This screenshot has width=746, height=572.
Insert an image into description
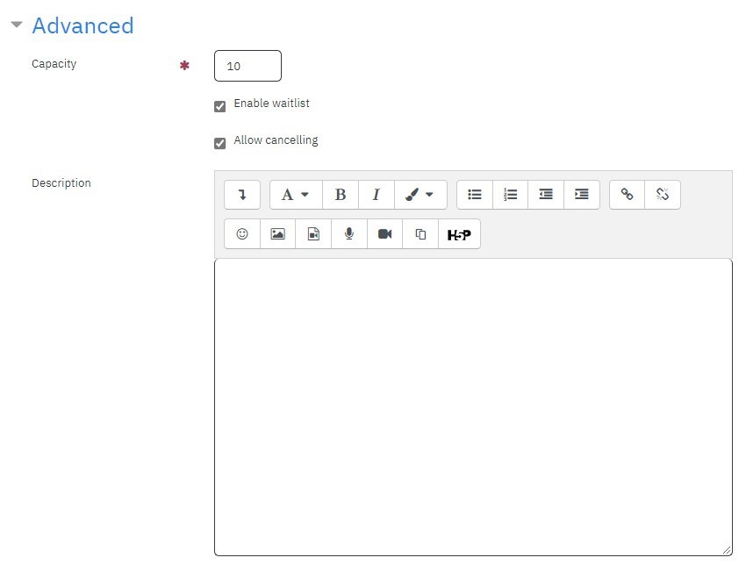coord(278,234)
